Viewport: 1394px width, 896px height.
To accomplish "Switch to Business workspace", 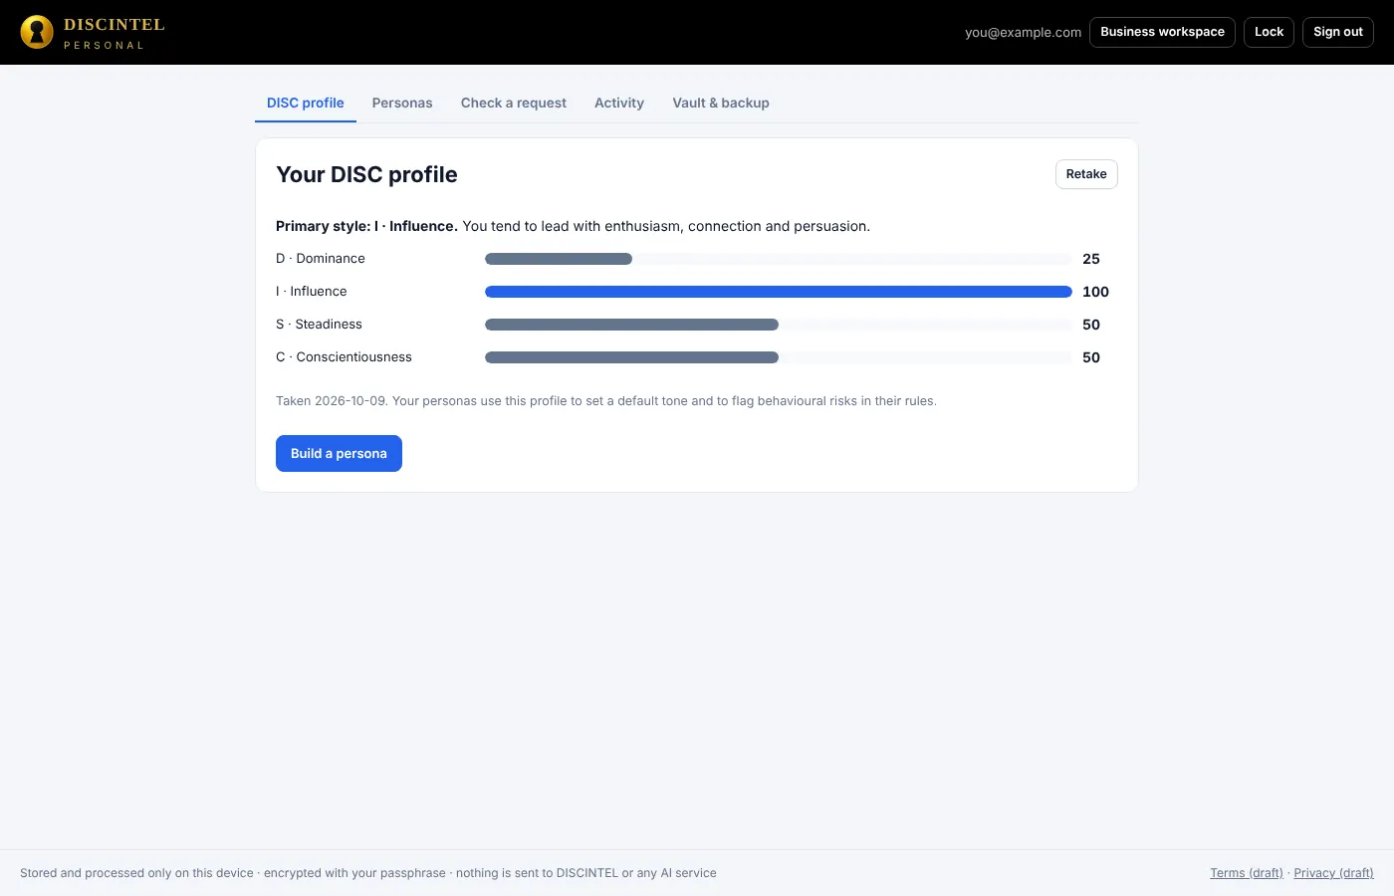I will 1162,32.
